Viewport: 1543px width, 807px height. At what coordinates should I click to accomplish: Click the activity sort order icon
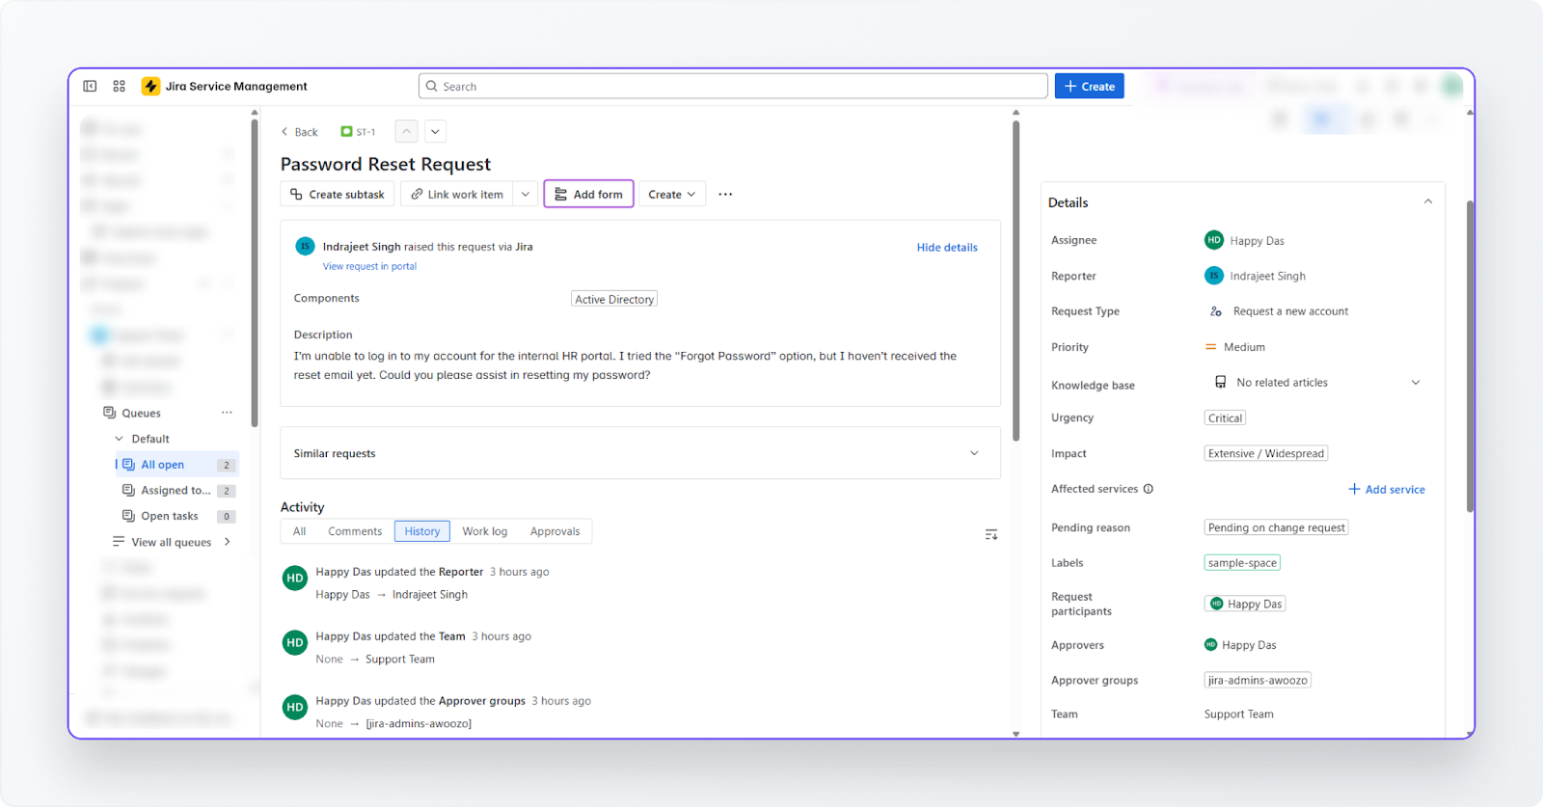(990, 534)
